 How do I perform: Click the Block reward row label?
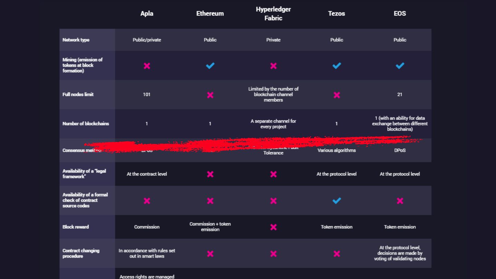pos(76,227)
